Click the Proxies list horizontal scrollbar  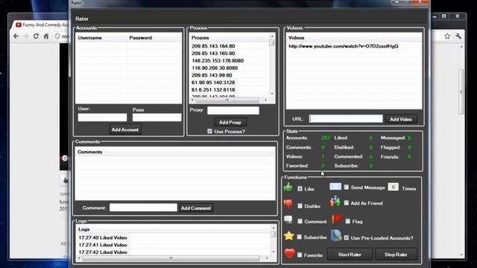(x=227, y=100)
